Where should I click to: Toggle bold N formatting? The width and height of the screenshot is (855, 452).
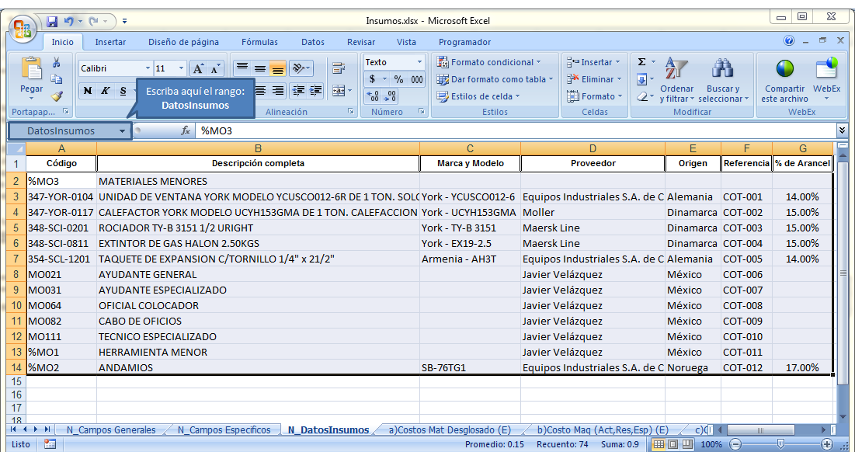coord(87,91)
